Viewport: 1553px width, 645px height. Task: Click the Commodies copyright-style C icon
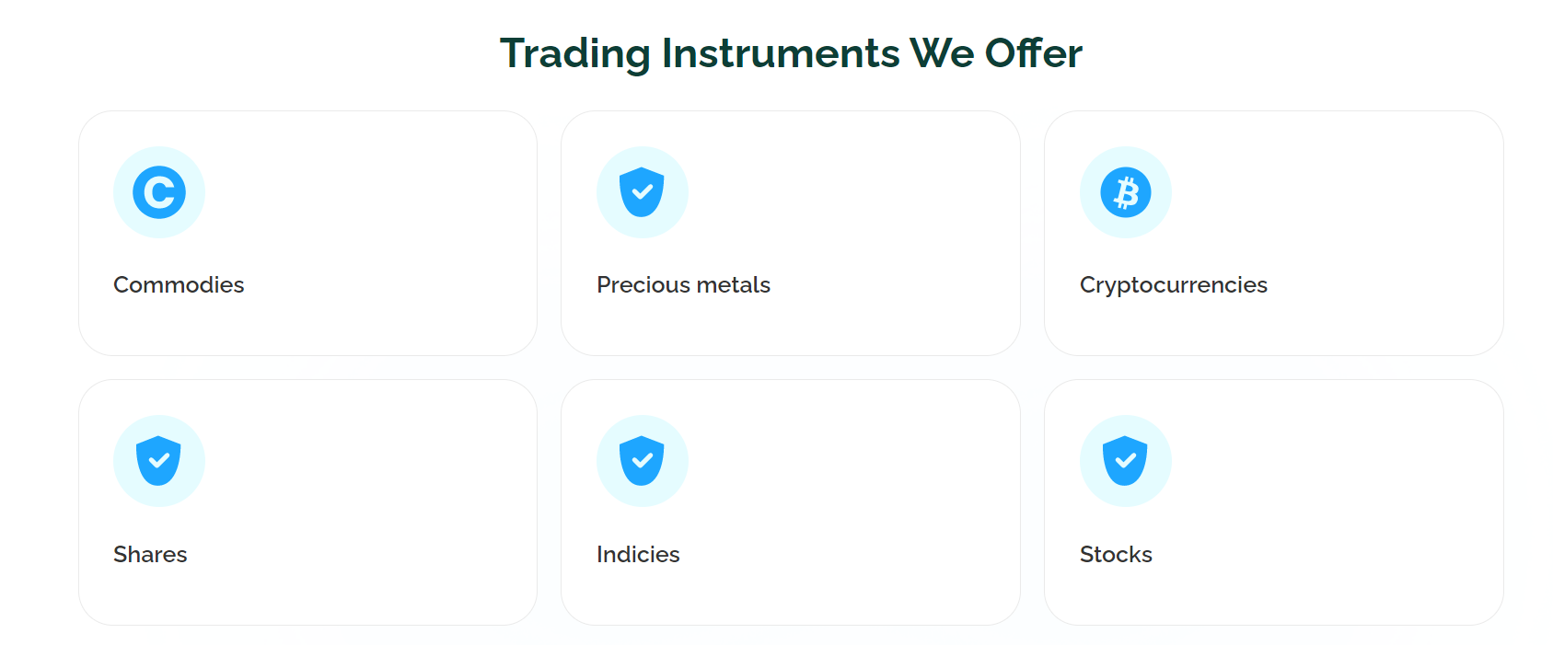click(159, 192)
